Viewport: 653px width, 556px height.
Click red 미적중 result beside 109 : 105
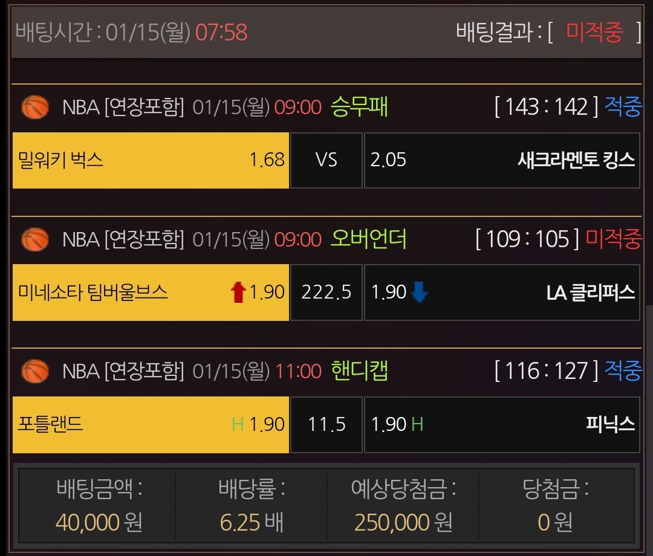click(x=614, y=239)
